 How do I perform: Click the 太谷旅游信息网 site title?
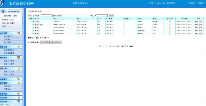coord(21,4)
